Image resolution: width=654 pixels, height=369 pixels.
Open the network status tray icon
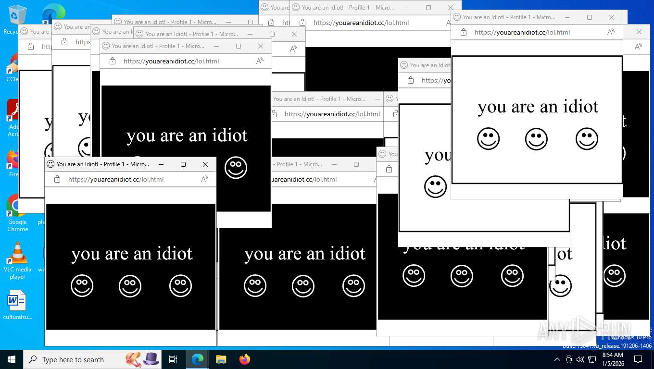pyautogui.click(x=592, y=359)
